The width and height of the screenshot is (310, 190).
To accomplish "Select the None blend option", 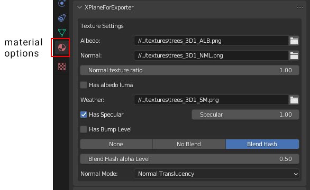I will (x=116, y=144).
